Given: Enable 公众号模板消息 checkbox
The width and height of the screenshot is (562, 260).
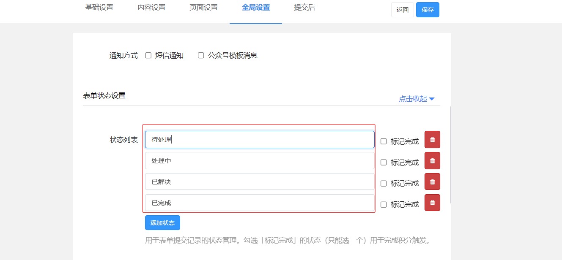Looking at the screenshot, I should click(x=201, y=55).
